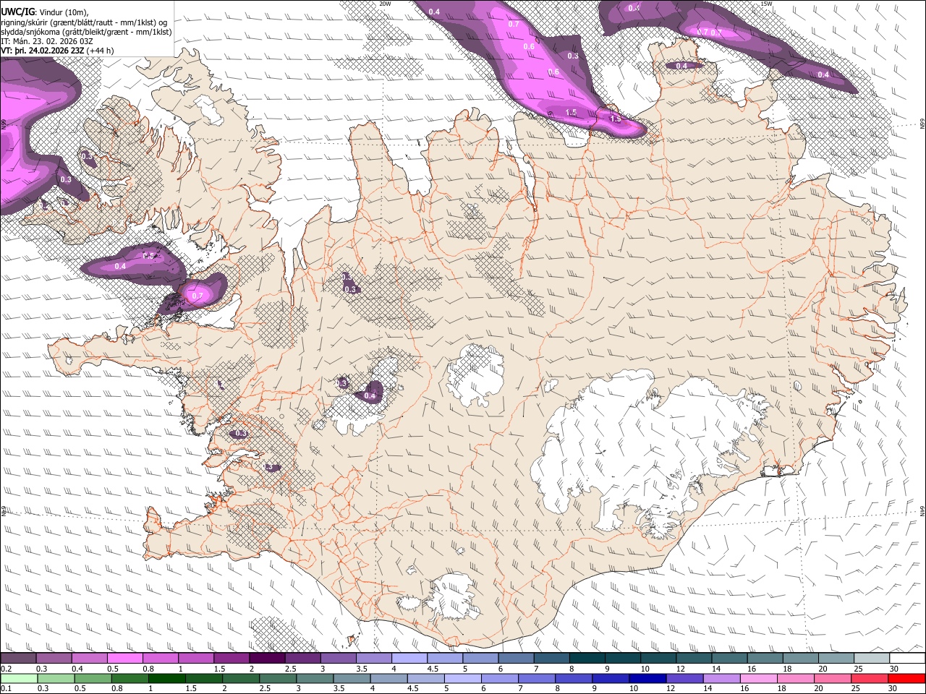Select the 10 dark navy rain legend swatch
The image size is (926, 694).
click(x=647, y=678)
